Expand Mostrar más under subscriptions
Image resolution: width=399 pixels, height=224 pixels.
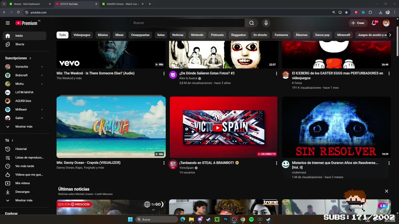click(x=24, y=127)
